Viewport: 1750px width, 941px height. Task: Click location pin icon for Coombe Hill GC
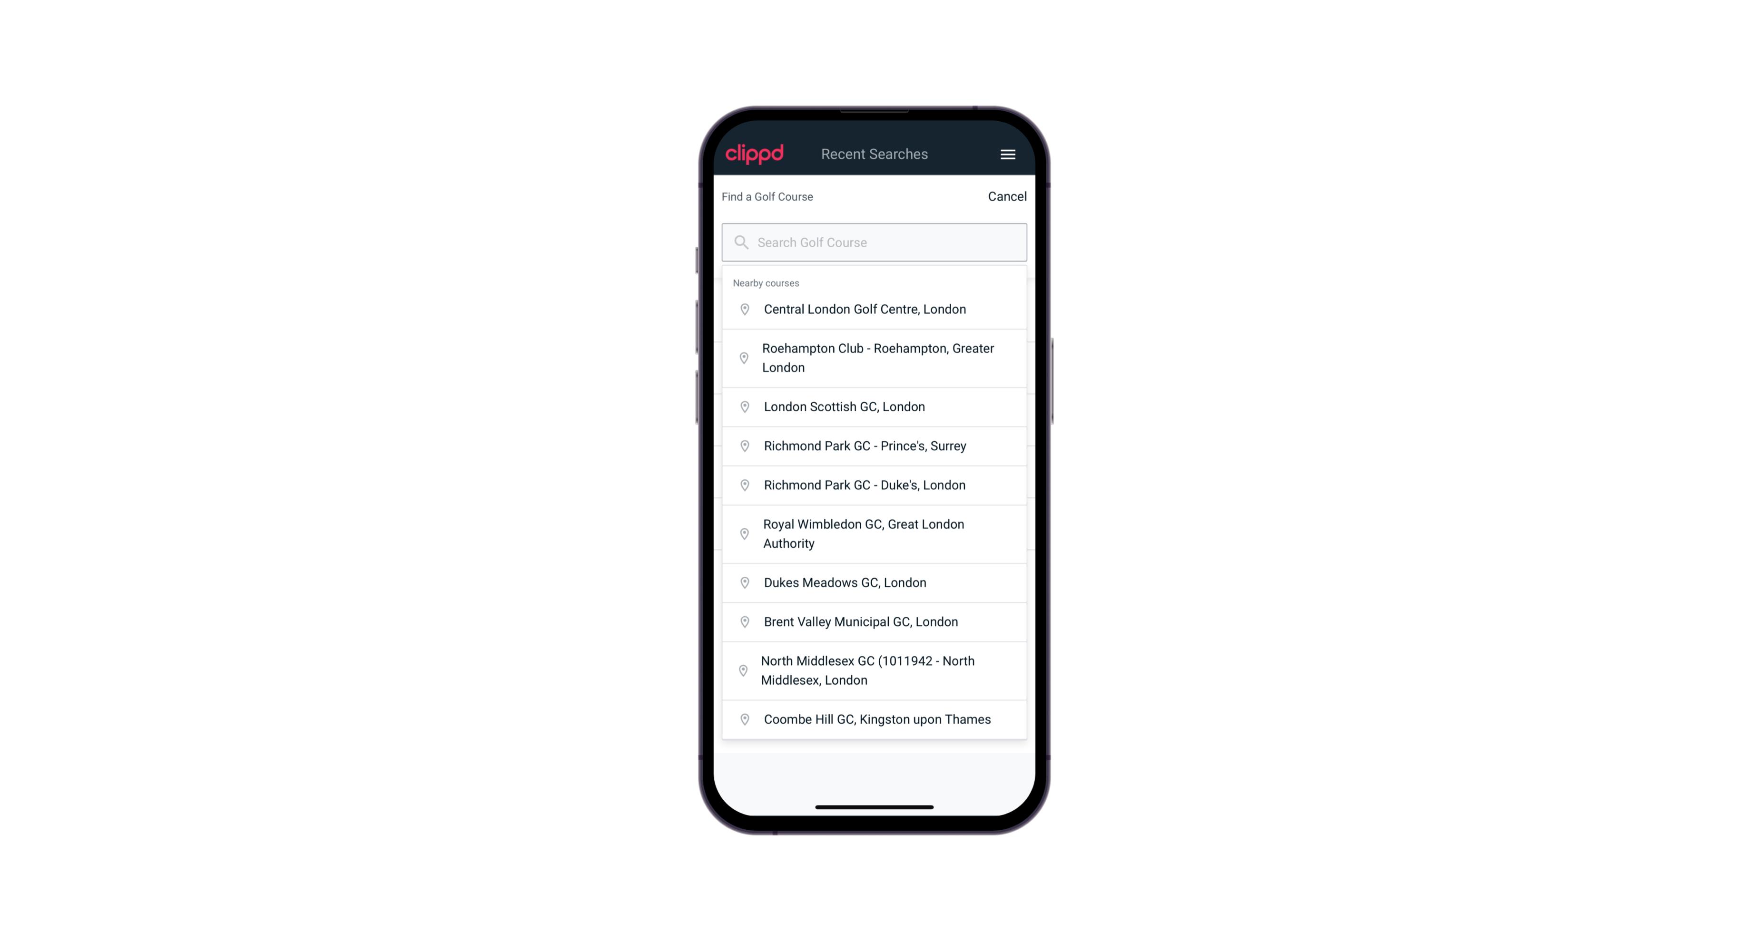[743, 719]
